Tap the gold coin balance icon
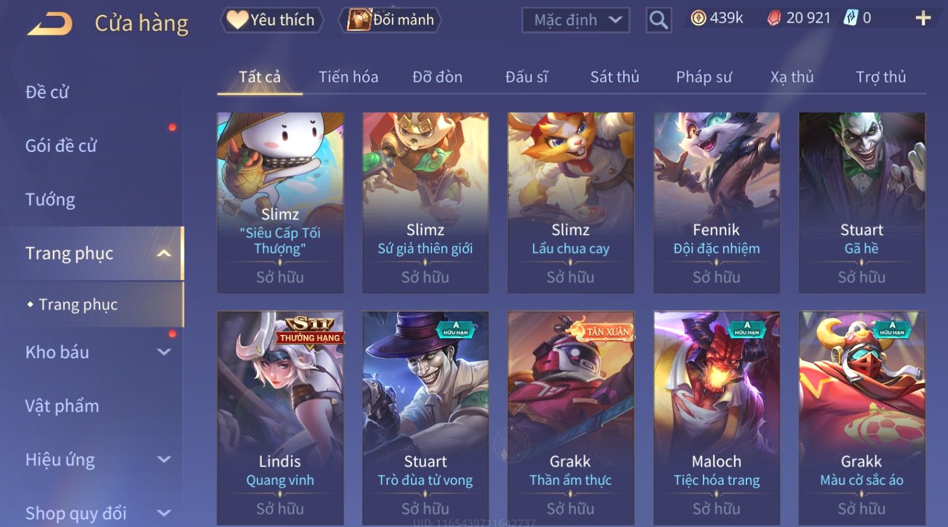 [x=698, y=18]
